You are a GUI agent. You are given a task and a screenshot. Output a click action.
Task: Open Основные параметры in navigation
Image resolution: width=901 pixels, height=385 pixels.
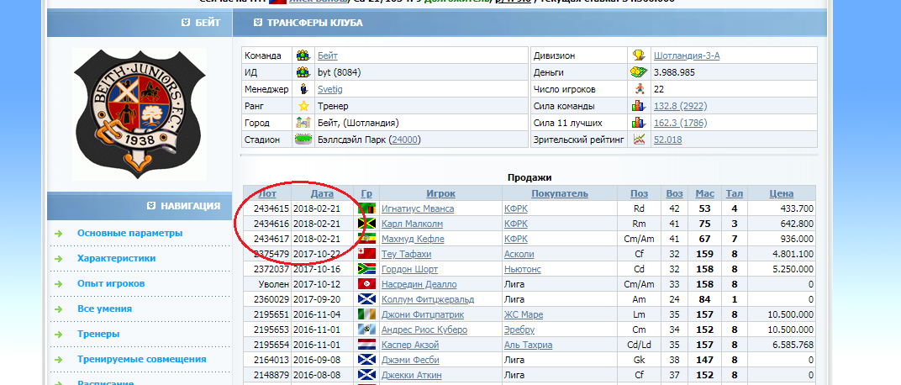[x=129, y=233]
